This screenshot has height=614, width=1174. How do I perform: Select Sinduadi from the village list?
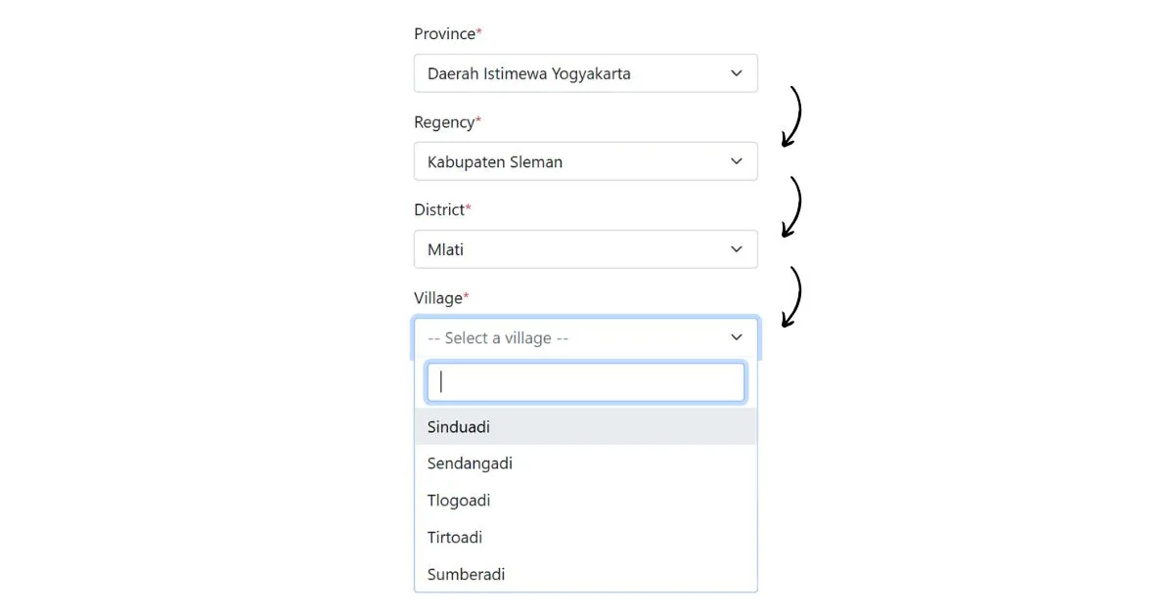pyautogui.click(x=585, y=426)
